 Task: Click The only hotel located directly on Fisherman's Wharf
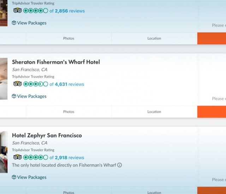click(64, 165)
